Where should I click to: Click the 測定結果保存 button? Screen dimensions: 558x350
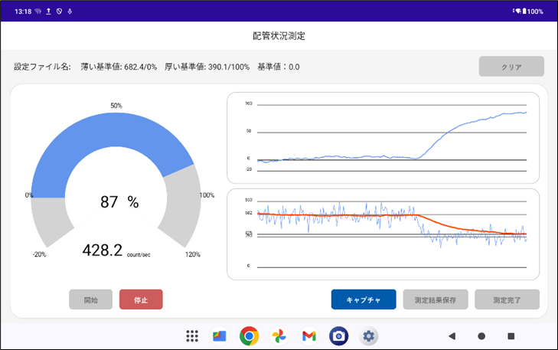pyautogui.click(x=436, y=299)
